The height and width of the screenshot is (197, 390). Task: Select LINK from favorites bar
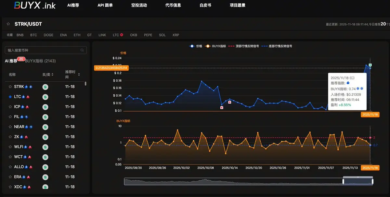tap(102, 35)
